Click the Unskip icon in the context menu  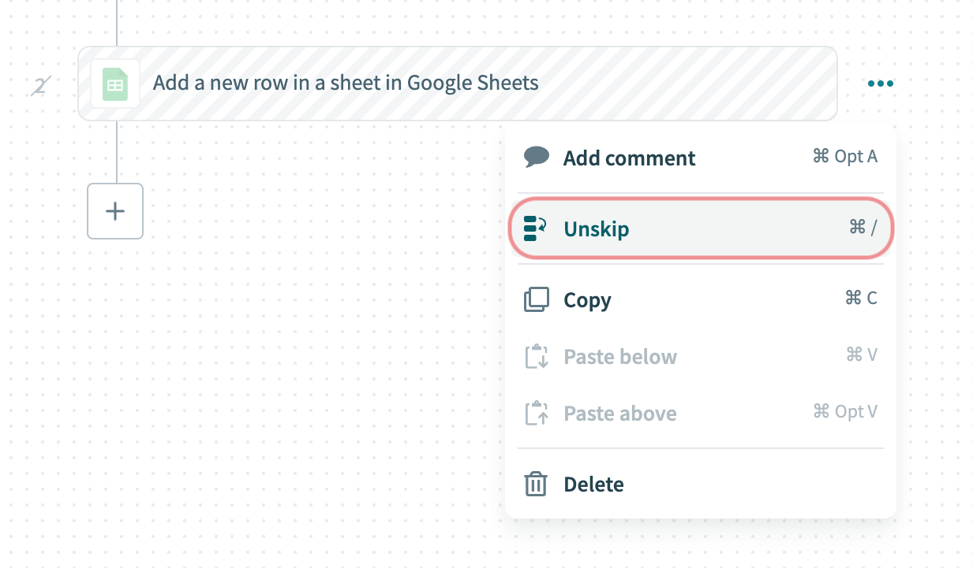coord(536,228)
